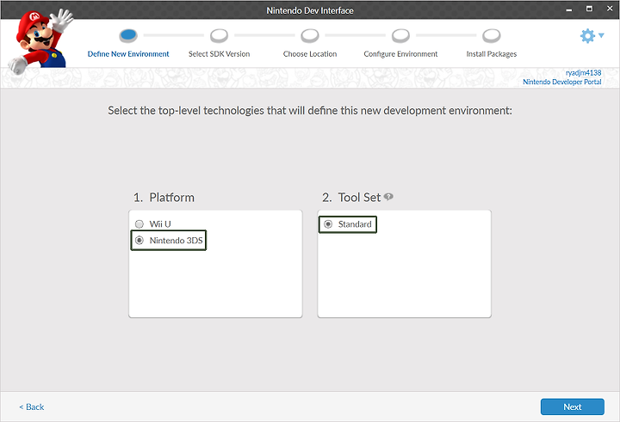The height and width of the screenshot is (422, 620).
Task: Open the Nintendo Developer Portal link
Action: click(x=561, y=82)
